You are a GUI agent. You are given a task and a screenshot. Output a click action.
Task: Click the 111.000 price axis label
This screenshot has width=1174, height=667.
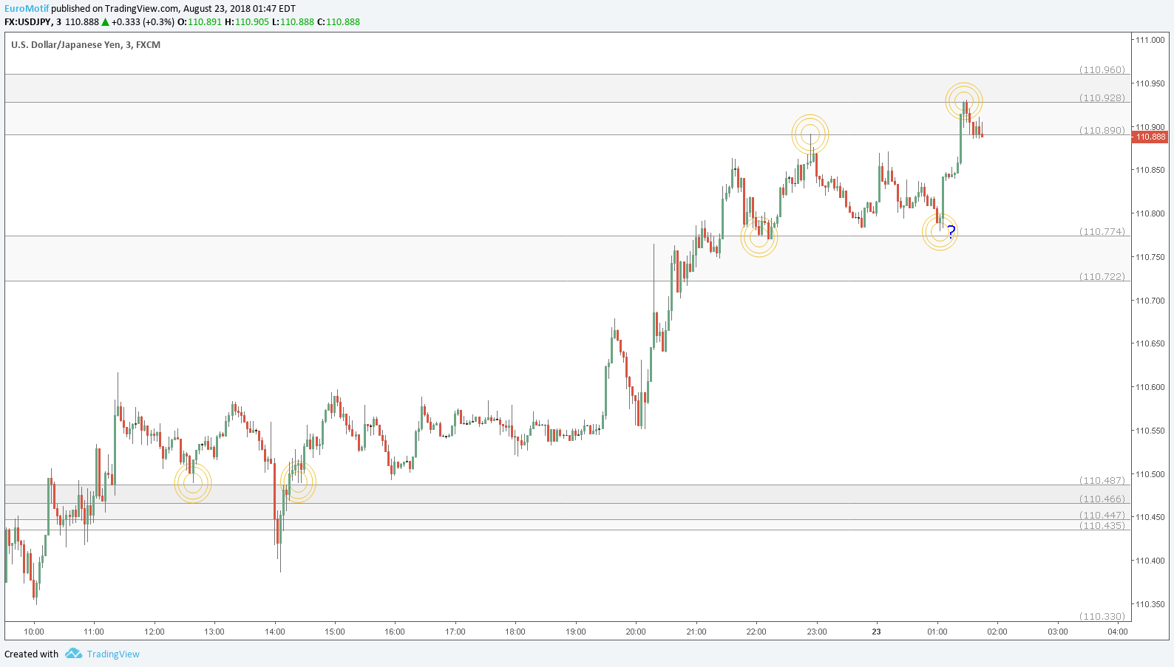(x=1150, y=40)
